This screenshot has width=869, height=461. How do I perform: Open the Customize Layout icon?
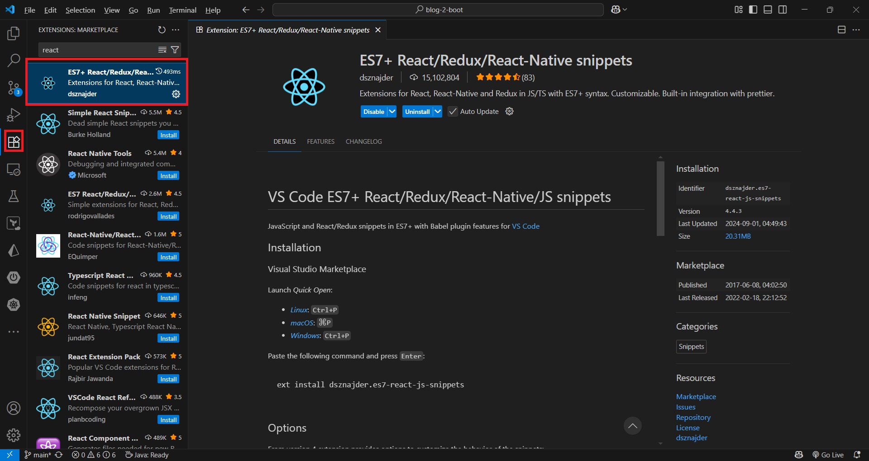(x=739, y=9)
